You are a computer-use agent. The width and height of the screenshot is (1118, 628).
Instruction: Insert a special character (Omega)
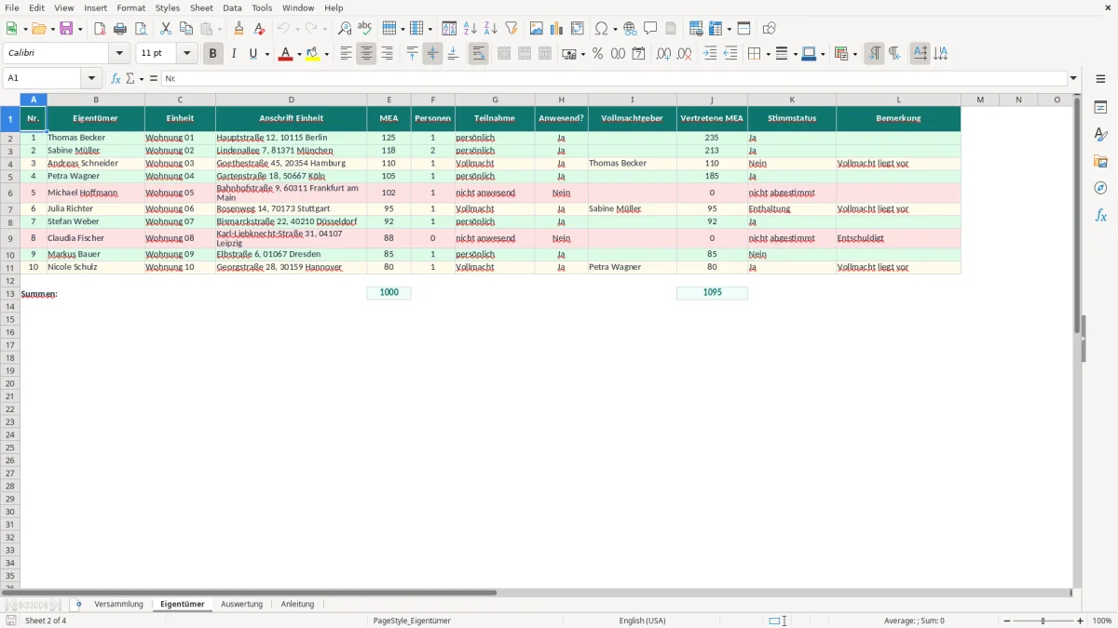pos(602,29)
